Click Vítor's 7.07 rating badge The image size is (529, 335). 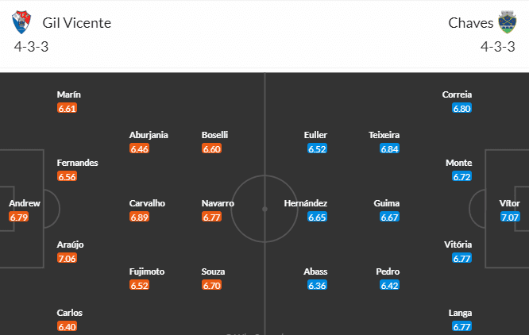(509, 217)
